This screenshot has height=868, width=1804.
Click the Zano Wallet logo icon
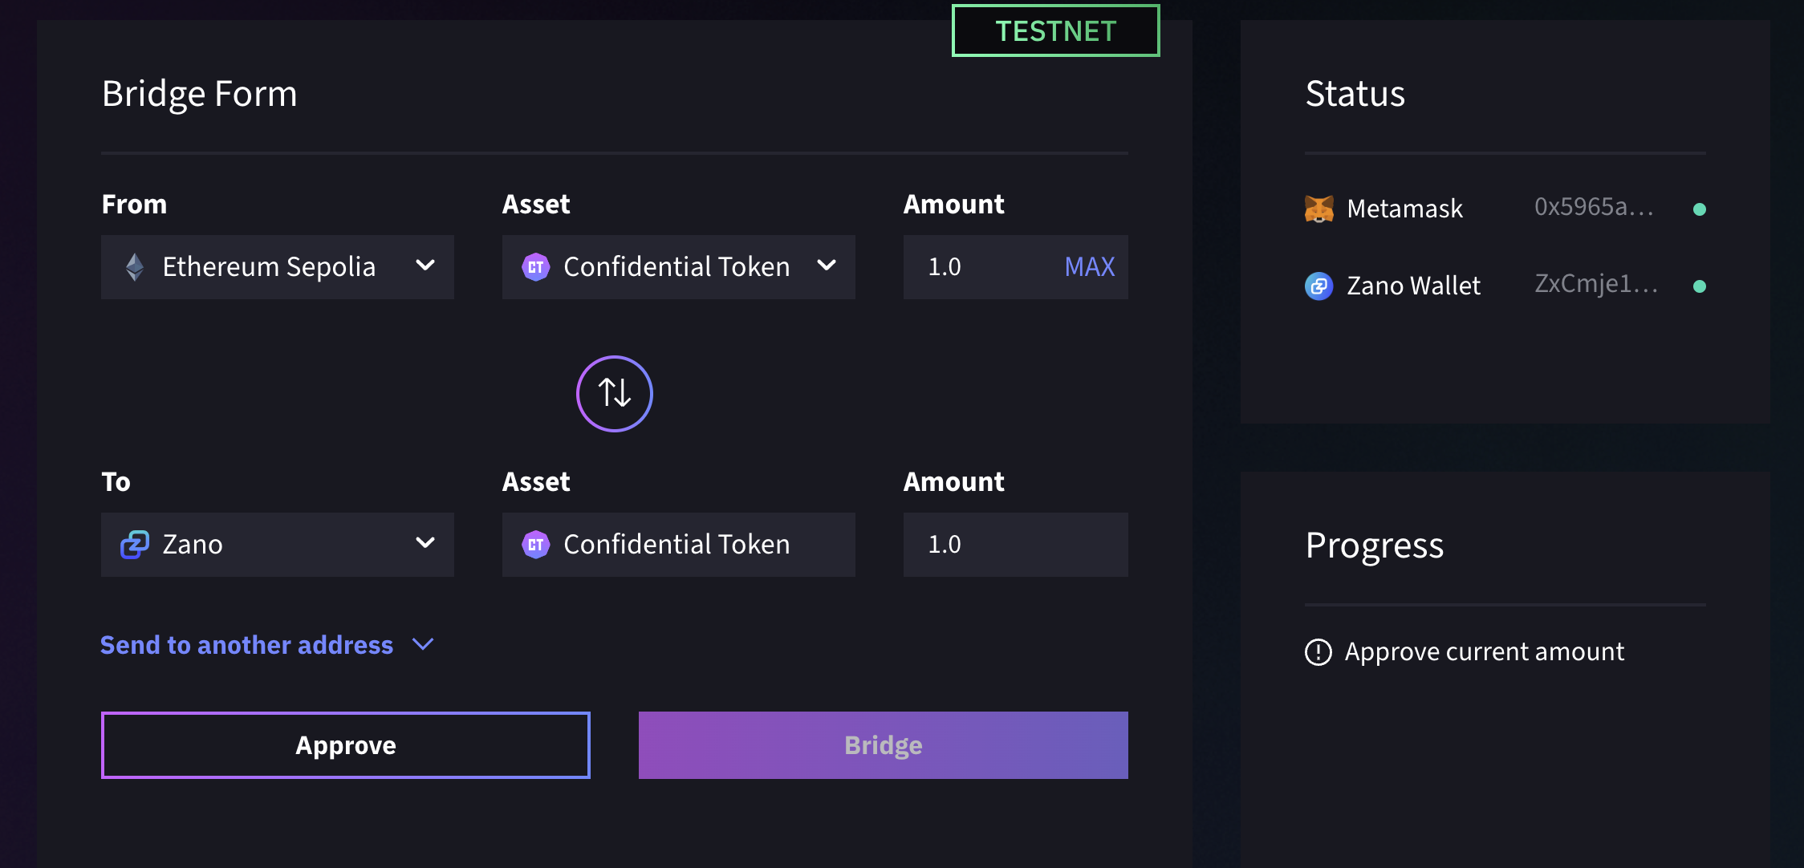1318,286
